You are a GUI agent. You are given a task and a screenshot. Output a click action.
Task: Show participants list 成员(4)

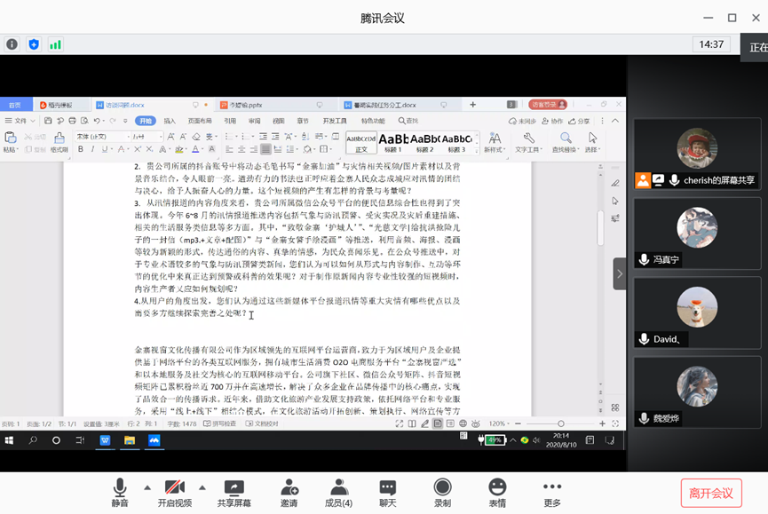[x=338, y=492]
